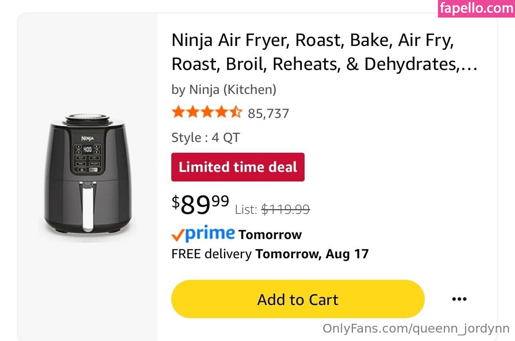This screenshot has height=341, width=515.
Task: Click the OnlyFans.com/queenn_jordynn watermark text
Action: (416, 329)
